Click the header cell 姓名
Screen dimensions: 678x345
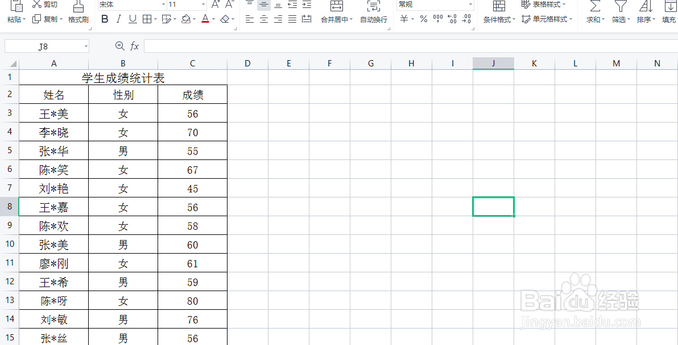pyautogui.click(x=53, y=94)
